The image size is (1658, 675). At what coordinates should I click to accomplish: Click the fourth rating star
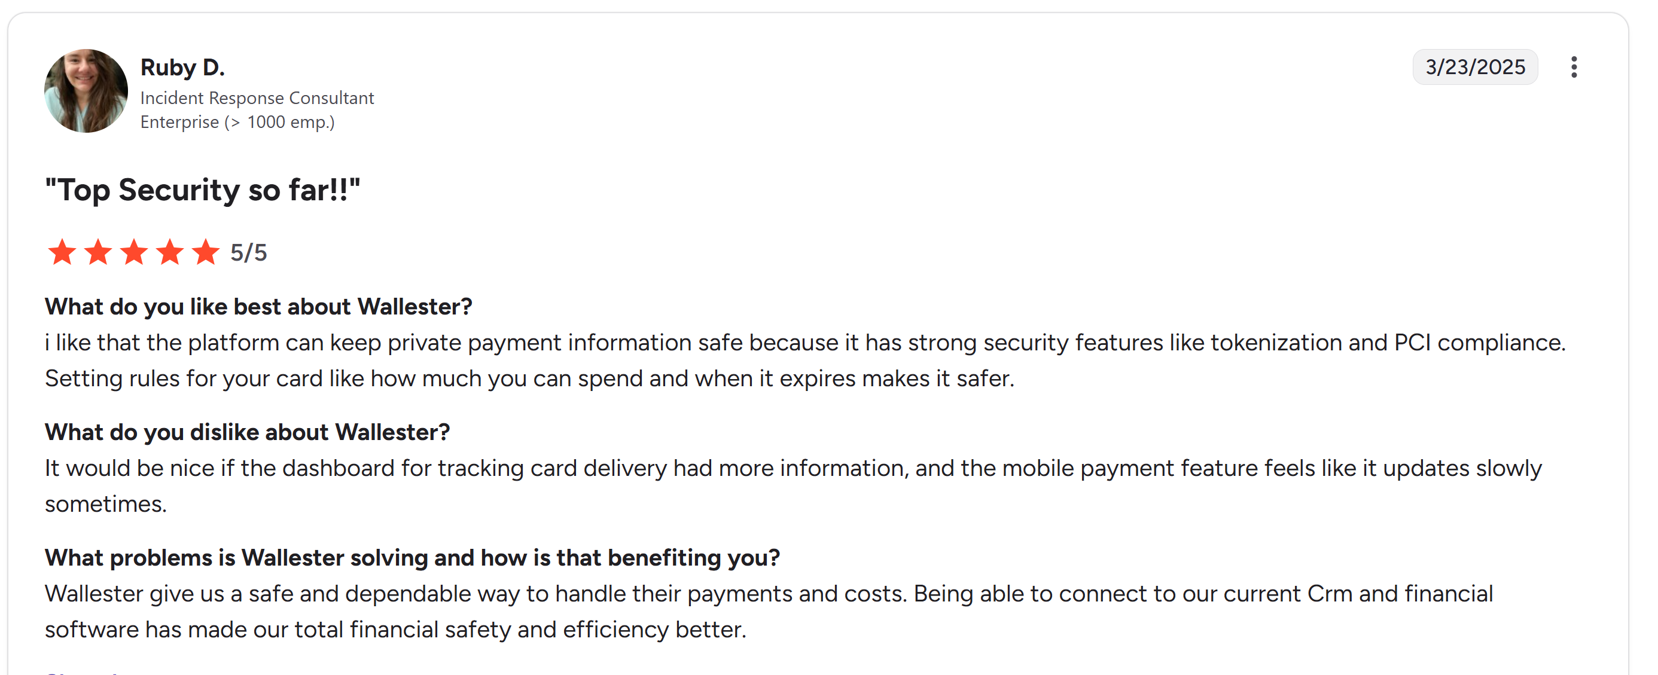(170, 252)
